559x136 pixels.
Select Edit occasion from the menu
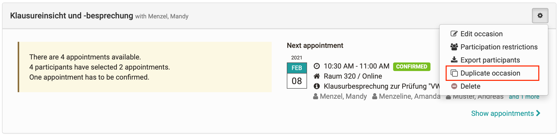[x=481, y=34]
